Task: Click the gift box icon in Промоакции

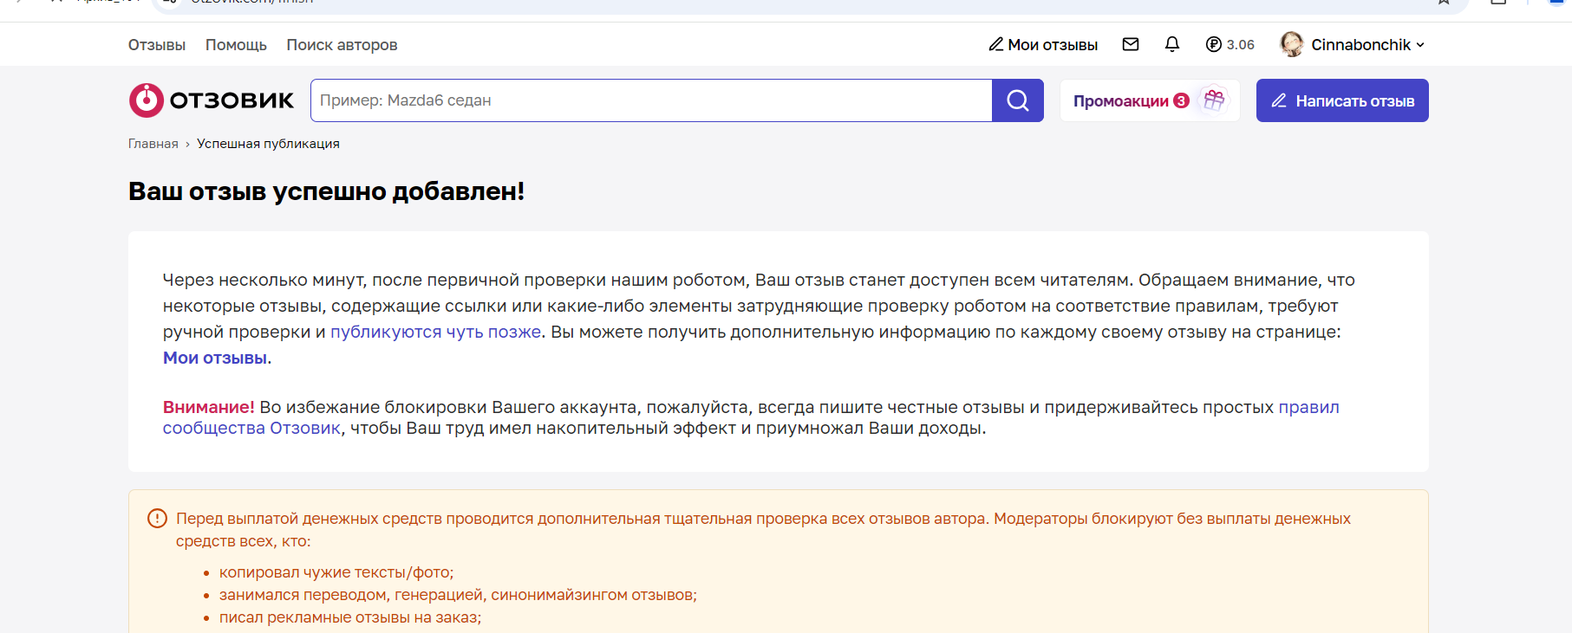Action: (1214, 100)
